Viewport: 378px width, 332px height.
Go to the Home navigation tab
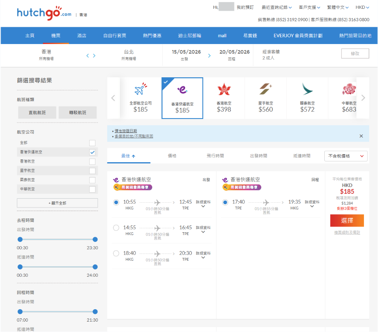click(30, 35)
